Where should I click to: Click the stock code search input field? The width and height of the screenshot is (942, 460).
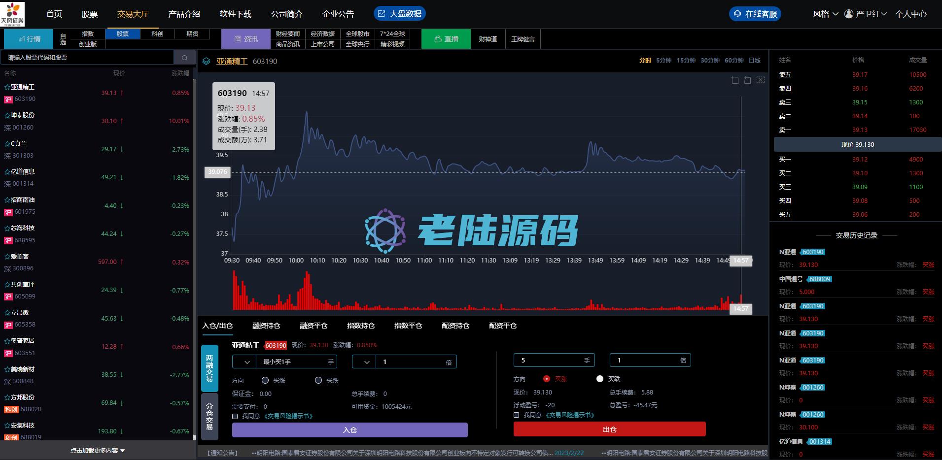87,58
